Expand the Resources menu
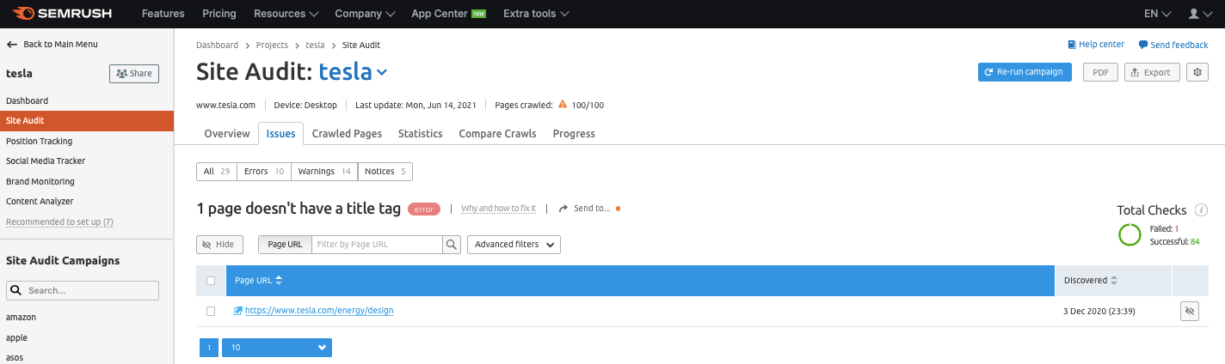This screenshot has height=364, width=1225. [x=286, y=14]
